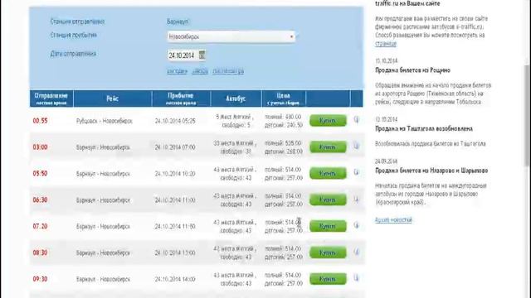This screenshot has width=531, height=298.
Task: Show info icon for the 03:00 trip
Action: [356, 146]
